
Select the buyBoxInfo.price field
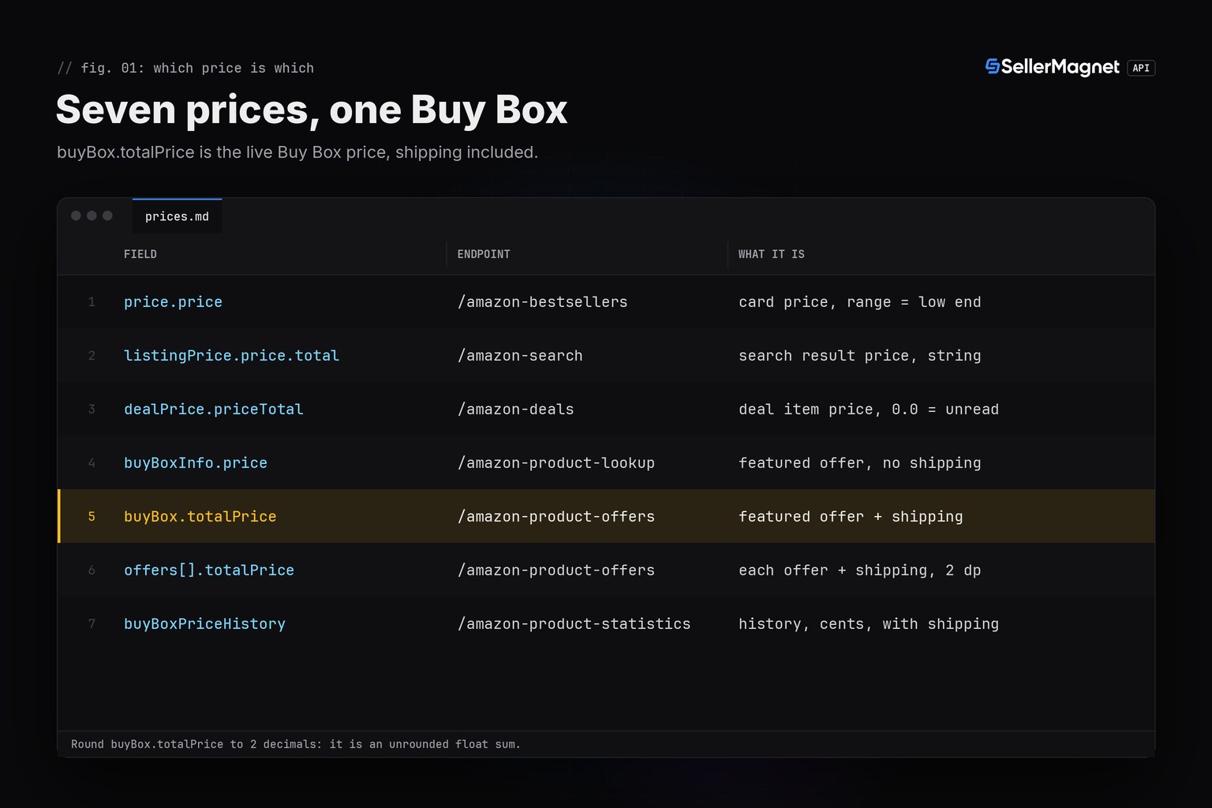[196, 463]
